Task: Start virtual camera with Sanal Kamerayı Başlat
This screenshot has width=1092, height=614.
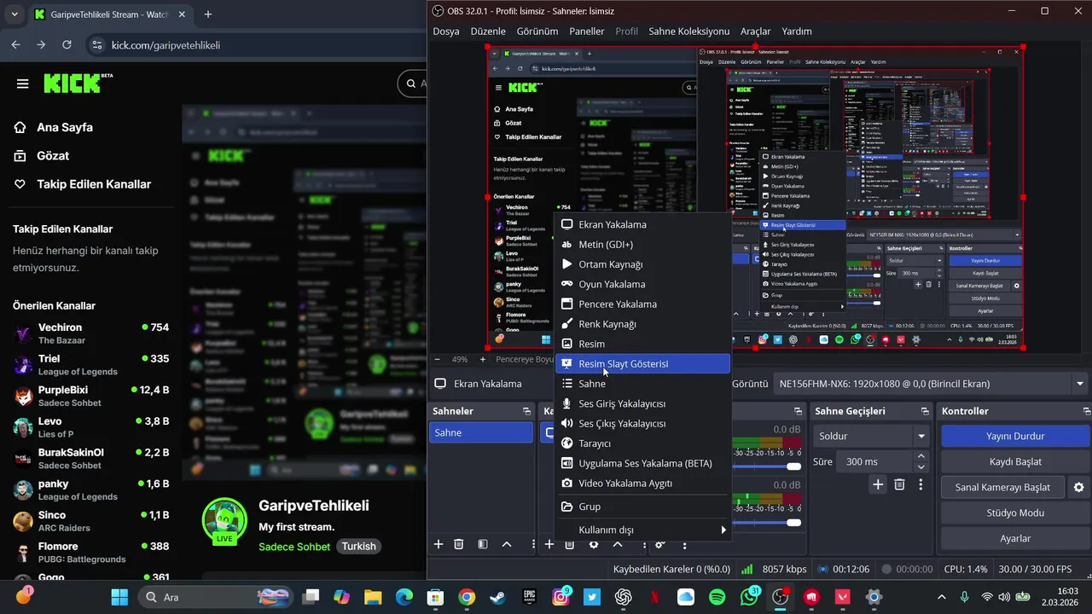Action: pos(1002,487)
